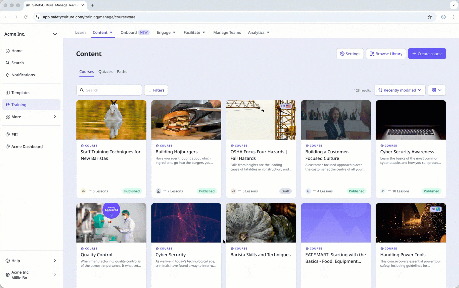Viewport: 459px width, 288px height.
Task: Expand the Acme Inc. organization switcher
Action: pyautogui.click(x=55, y=34)
